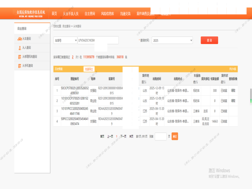Open the 沟通交流 navigation menu
The image size is (252, 189).
pos(125,14)
